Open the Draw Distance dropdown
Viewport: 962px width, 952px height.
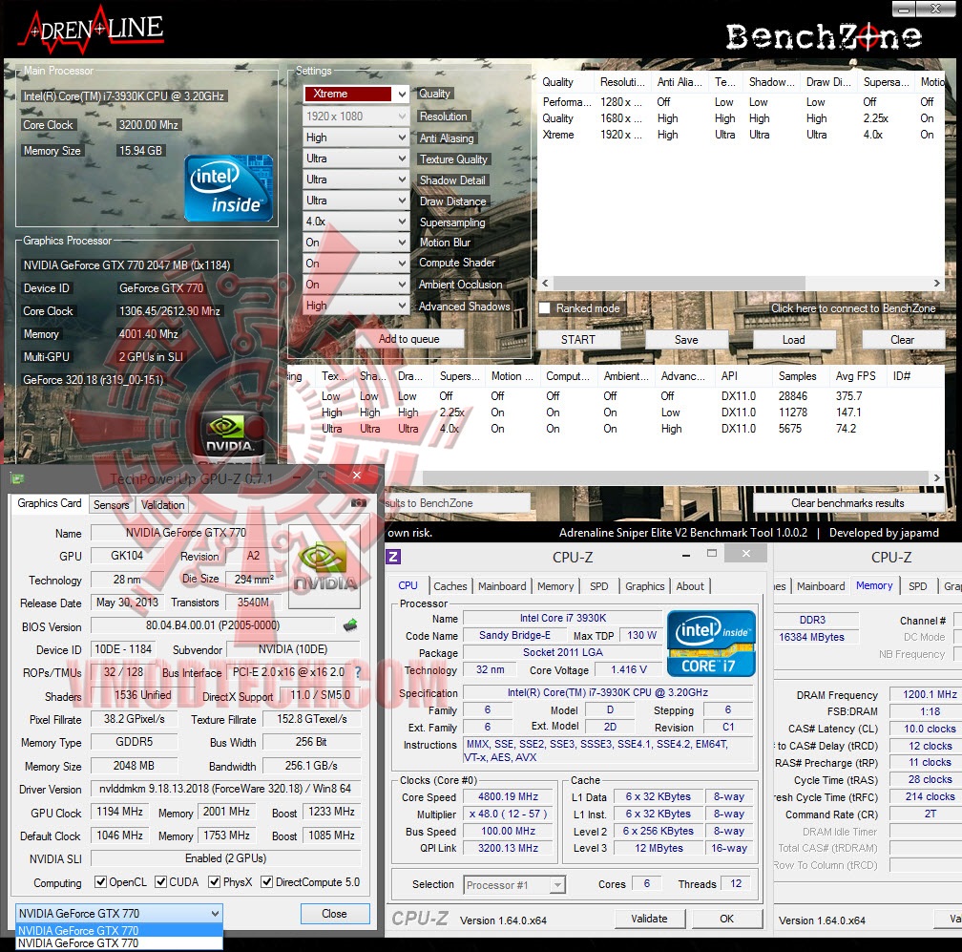(356, 201)
